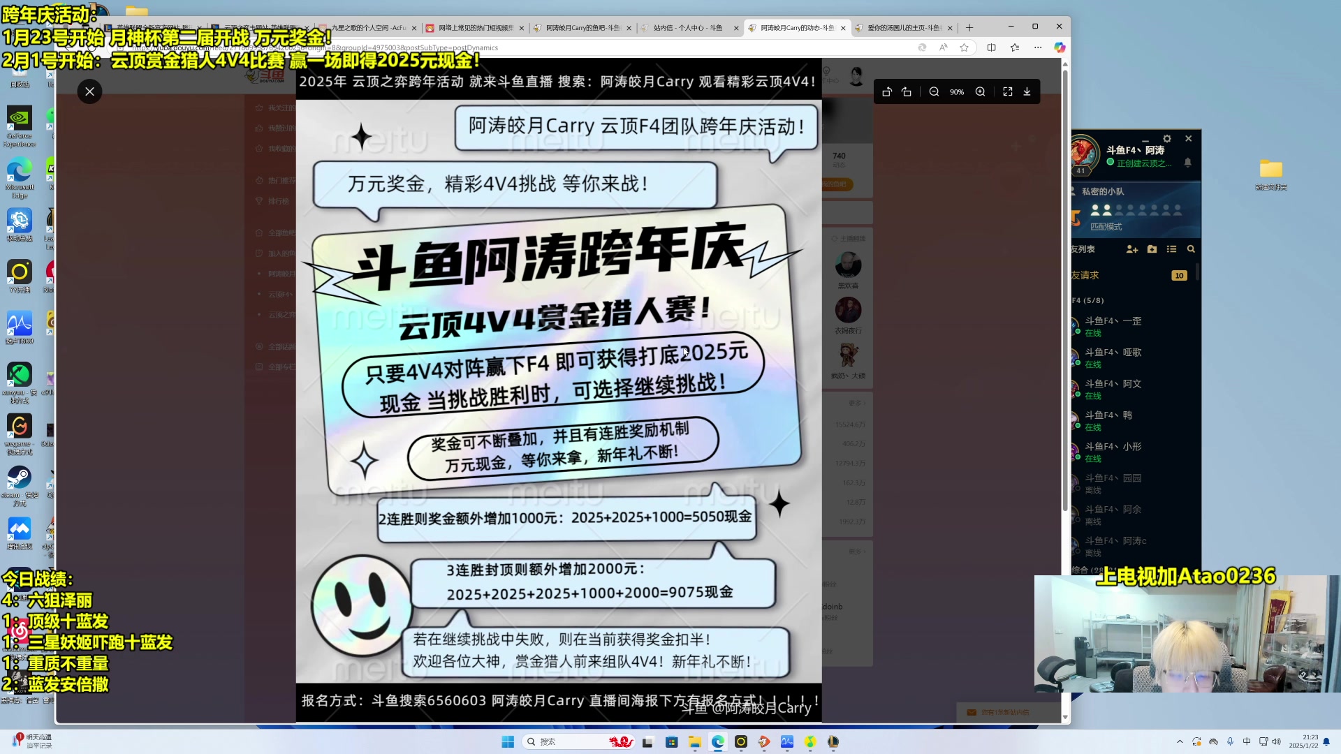Image resolution: width=1341 pixels, height=754 pixels.
Task: Download the poster image
Action: 1027,91
